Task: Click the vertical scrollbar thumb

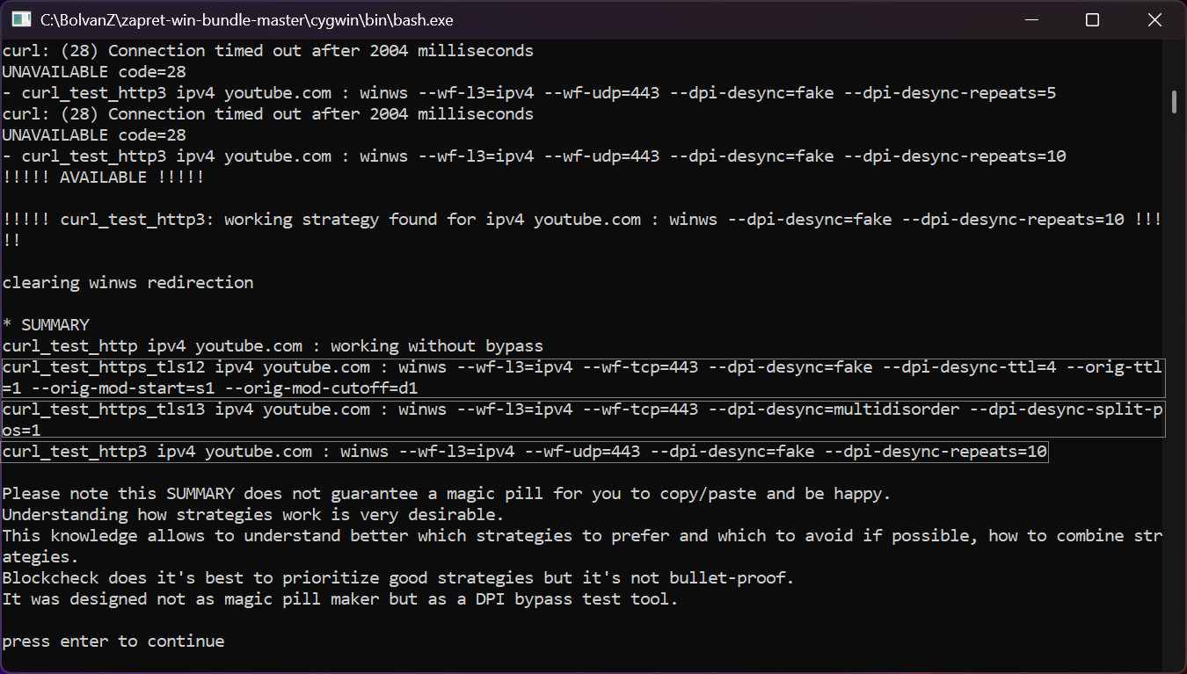Action: pos(1174,101)
